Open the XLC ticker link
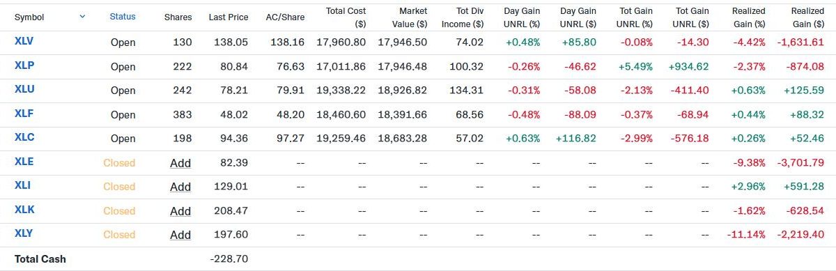 point(24,137)
